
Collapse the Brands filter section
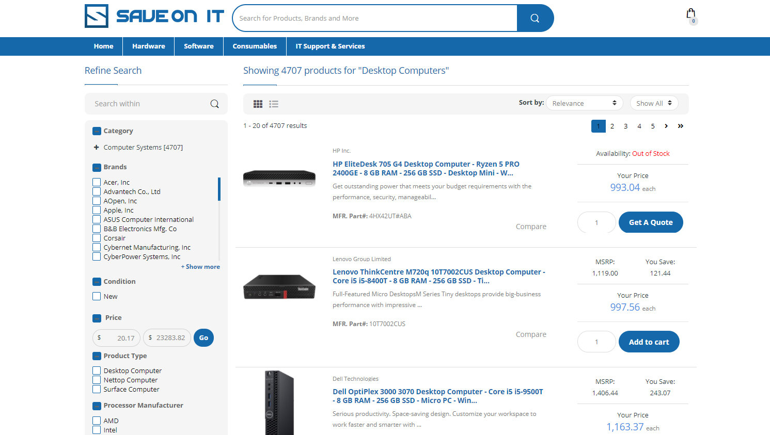click(97, 167)
